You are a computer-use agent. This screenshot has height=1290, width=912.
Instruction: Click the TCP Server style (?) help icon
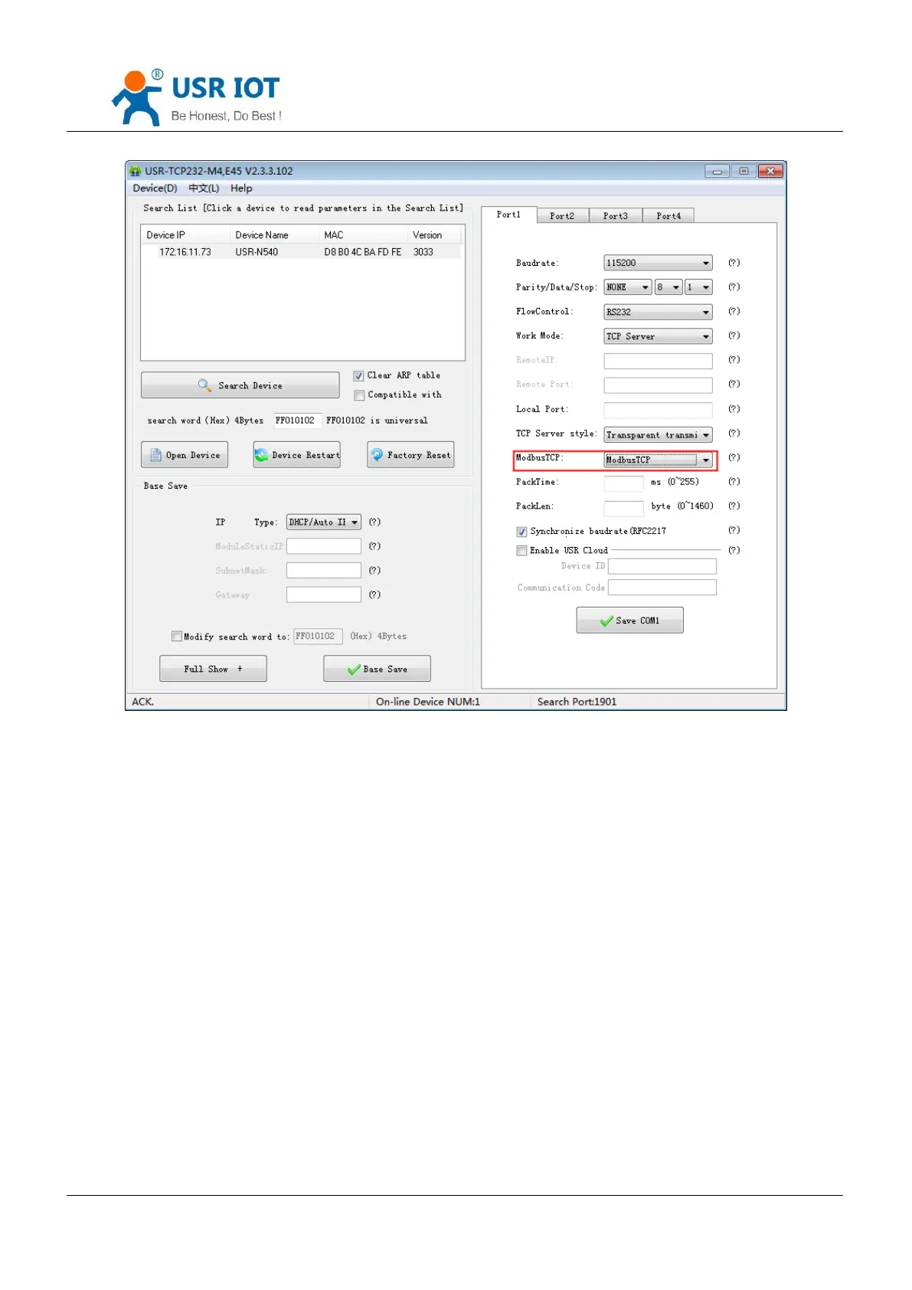734,434
